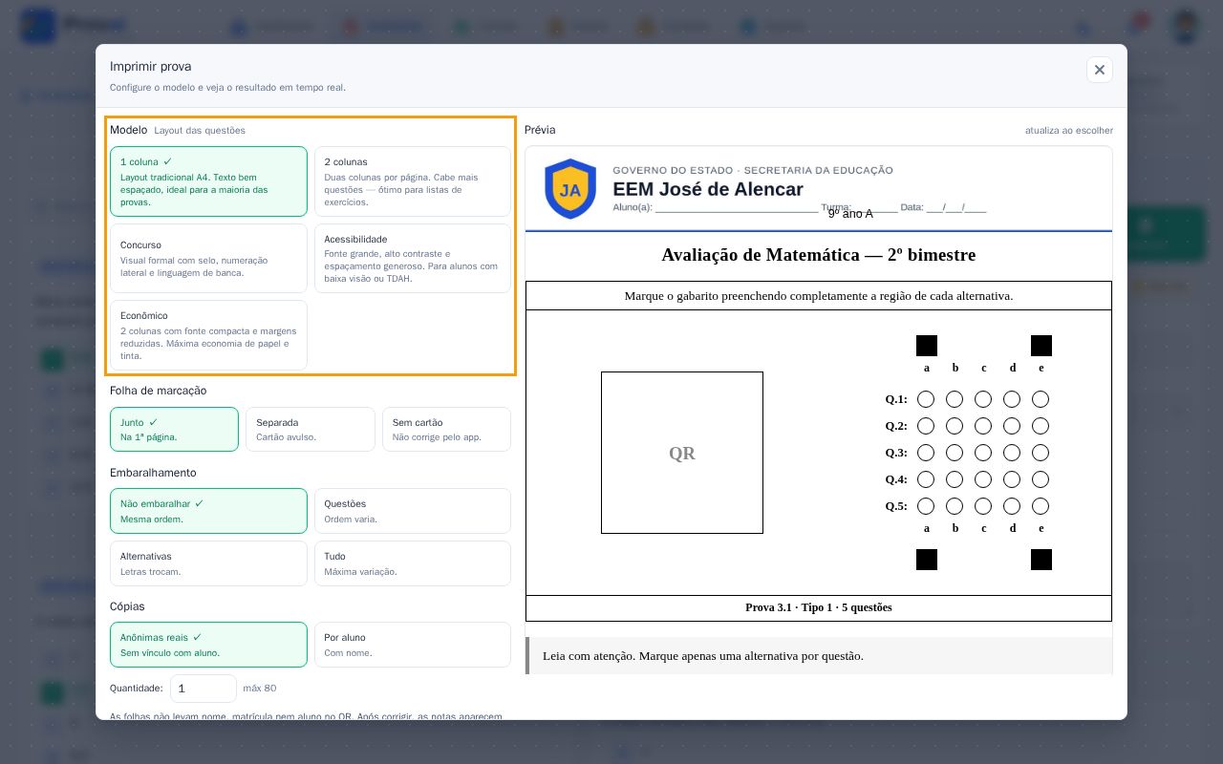This screenshot has width=1223, height=764.
Task: Close the Imprimir prova dialog
Action: 1099,70
